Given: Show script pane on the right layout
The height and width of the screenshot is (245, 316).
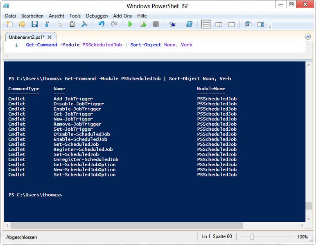Looking at the screenshot, I should (219, 24).
